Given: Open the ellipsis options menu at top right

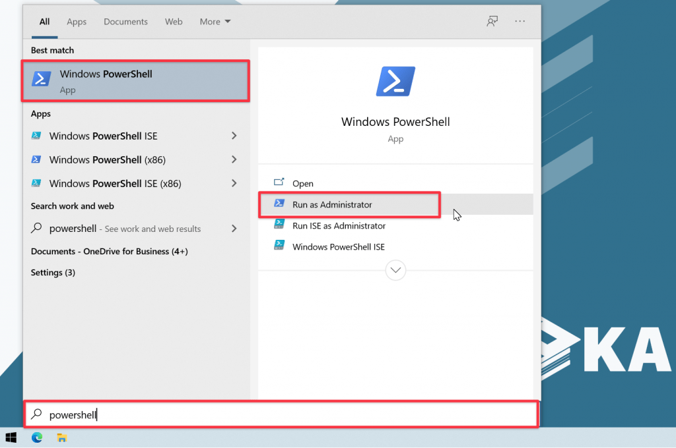Looking at the screenshot, I should coord(520,20).
